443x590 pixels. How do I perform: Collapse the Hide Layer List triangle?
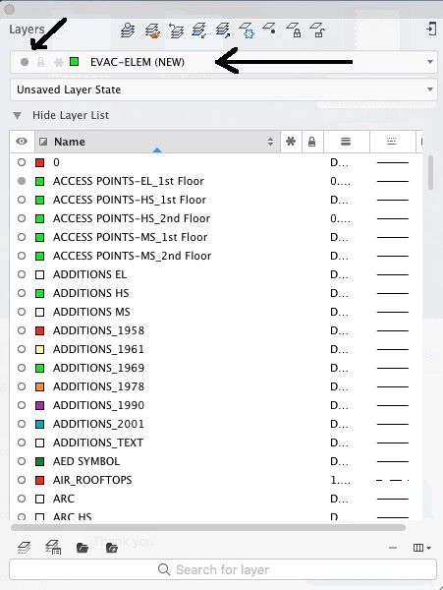coord(18,115)
